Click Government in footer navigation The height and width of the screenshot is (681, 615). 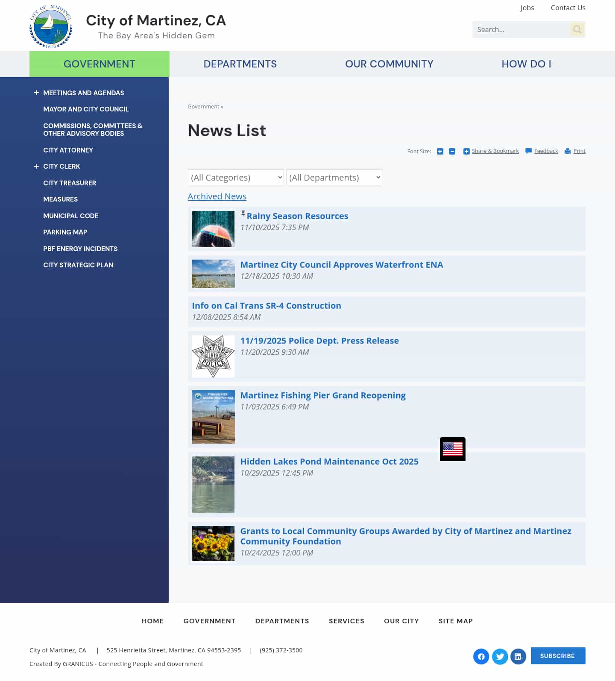(210, 621)
